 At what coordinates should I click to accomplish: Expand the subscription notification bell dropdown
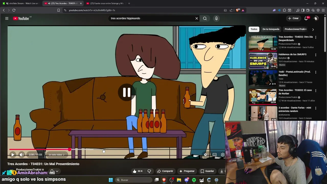click(54, 171)
